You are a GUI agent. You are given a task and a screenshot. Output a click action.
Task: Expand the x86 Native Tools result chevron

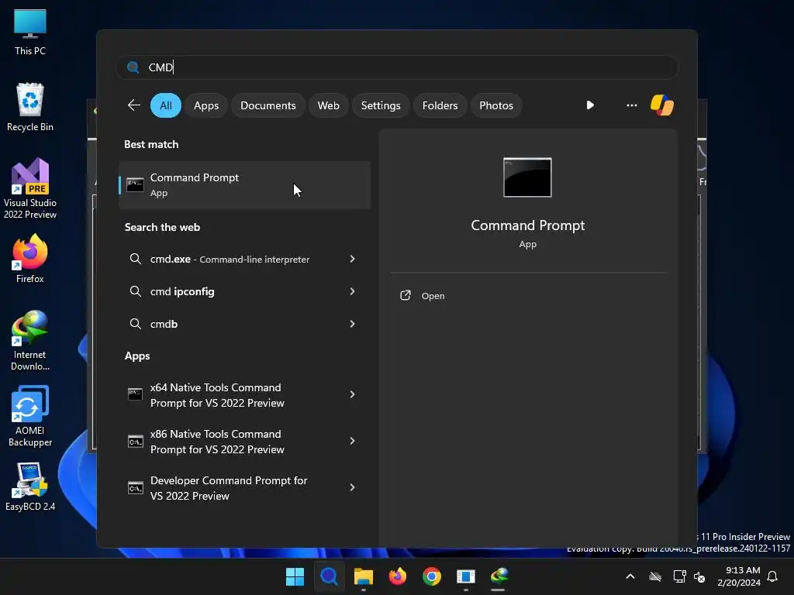point(353,441)
